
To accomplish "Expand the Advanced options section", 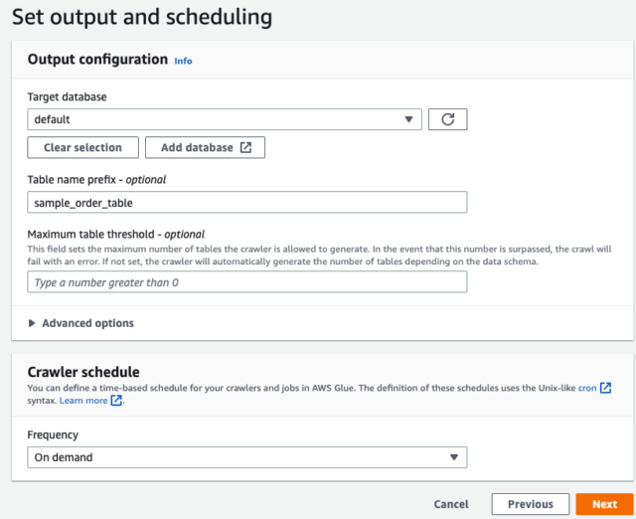I will 87,323.
